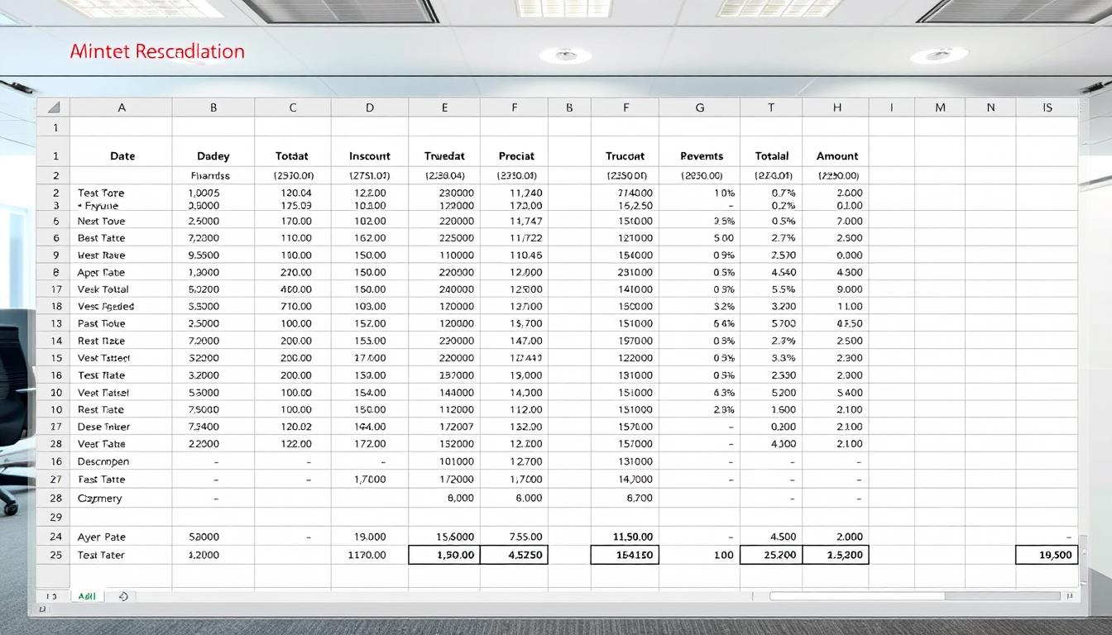Click the bordered cell '25,200'

(771, 555)
